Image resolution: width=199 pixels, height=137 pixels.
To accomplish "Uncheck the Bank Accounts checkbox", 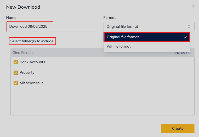I will 16,62.
